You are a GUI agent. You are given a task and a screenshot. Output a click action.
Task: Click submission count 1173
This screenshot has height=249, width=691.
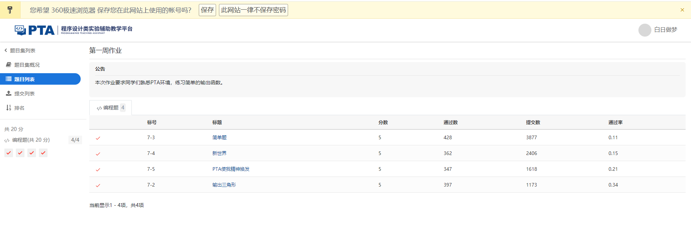531,185
